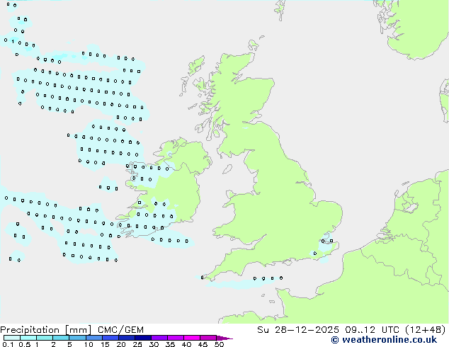Screen dimensions: 449x347
Task: Pick the 10–15 mm legend swatch
Action: (x=93, y=338)
